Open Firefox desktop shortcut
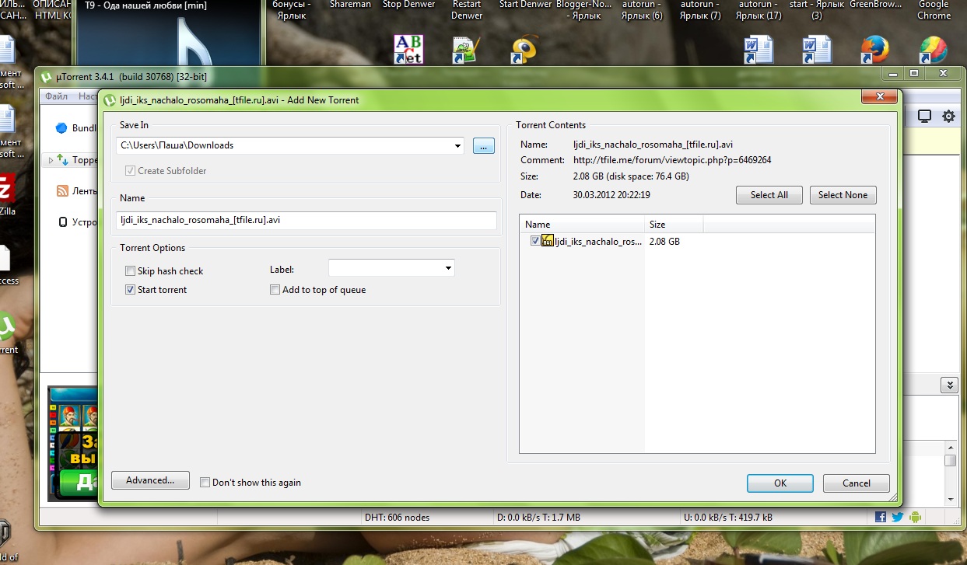 tap(874, 51)
